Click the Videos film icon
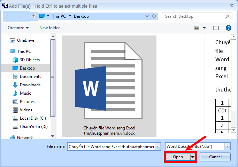238x167 pixels. coord(15,110)
